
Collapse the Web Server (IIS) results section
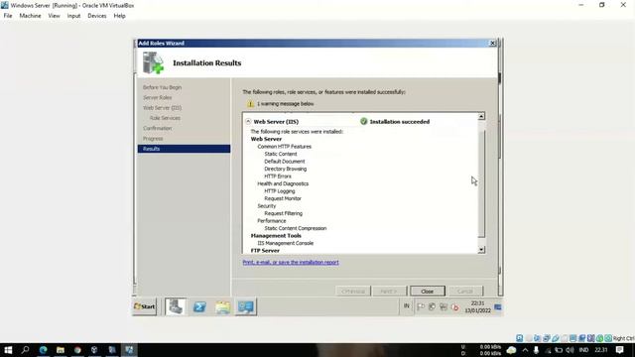pos(248,121)
